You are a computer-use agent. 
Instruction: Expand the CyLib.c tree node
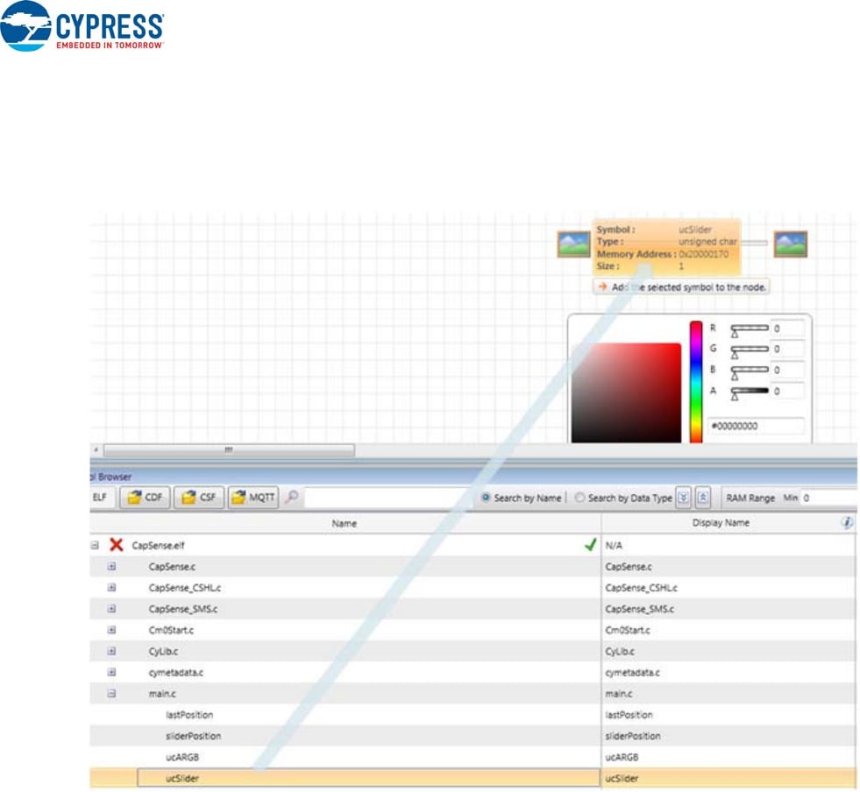click(111, 652)
